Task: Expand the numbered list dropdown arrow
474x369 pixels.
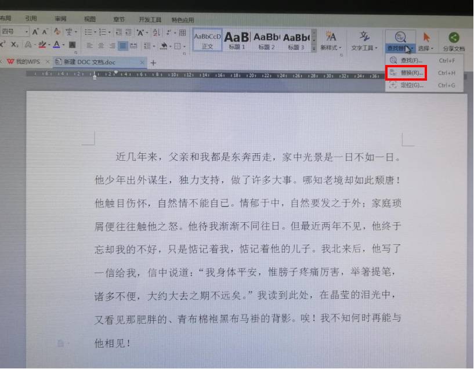Action: [110, 31]
